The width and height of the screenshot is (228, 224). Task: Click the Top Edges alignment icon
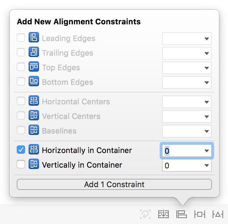34,67
